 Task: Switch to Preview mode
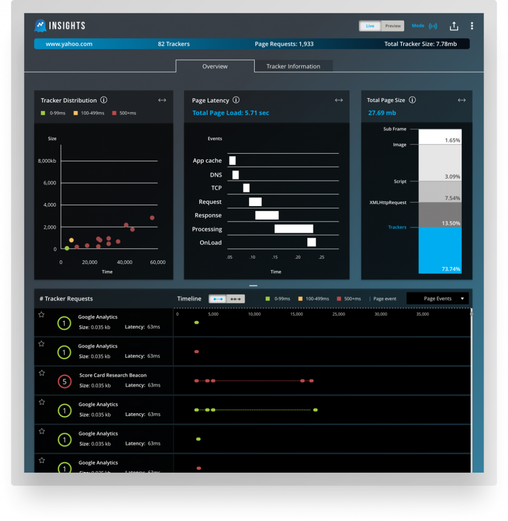392,26
